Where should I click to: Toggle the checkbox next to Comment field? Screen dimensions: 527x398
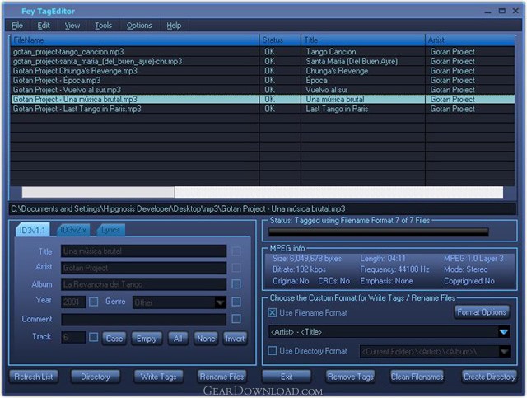(236, 319)
